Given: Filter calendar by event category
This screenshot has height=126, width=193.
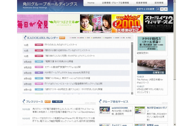Looking at the screenshot, I should [x=116, y=38].
